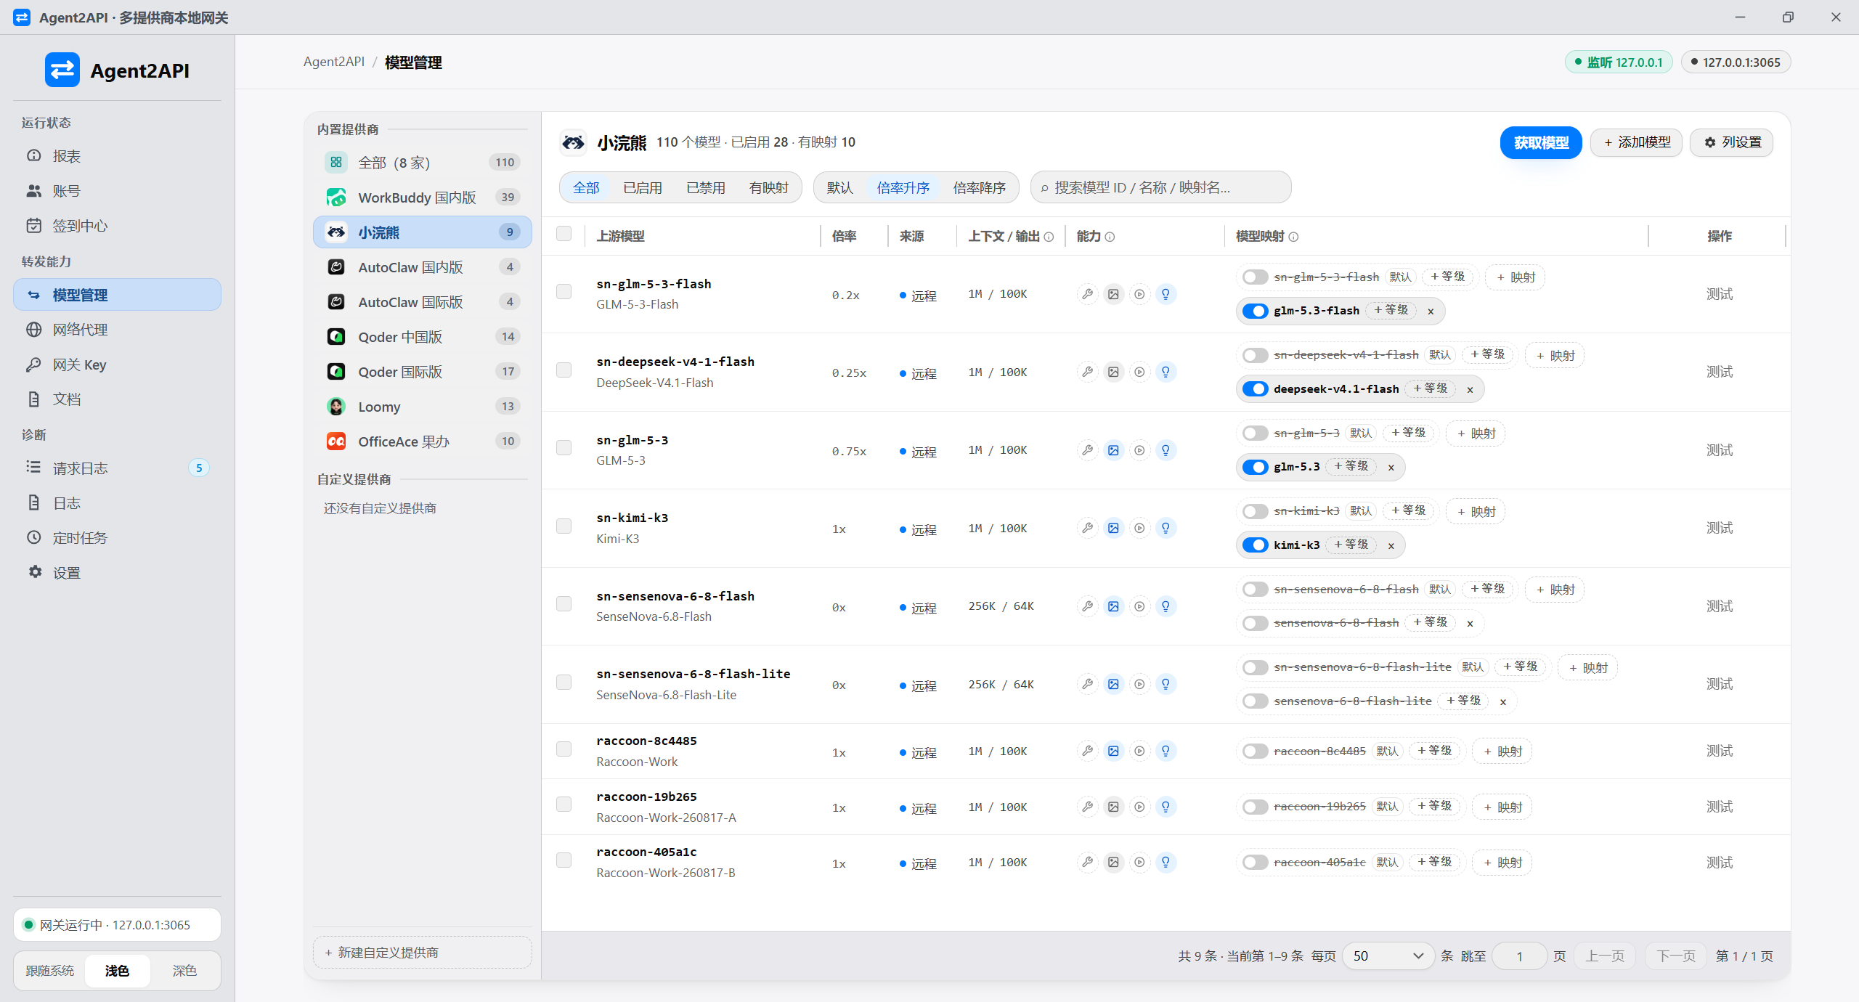The image size is (1859, 1002).
Task: Enable the sensenova-6-8-flash mapping toggle
Action: [1255, 623]
